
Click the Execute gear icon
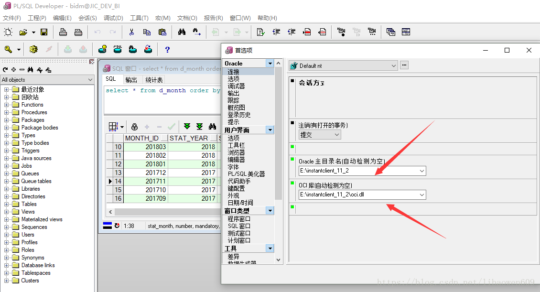tap(33, 49)
